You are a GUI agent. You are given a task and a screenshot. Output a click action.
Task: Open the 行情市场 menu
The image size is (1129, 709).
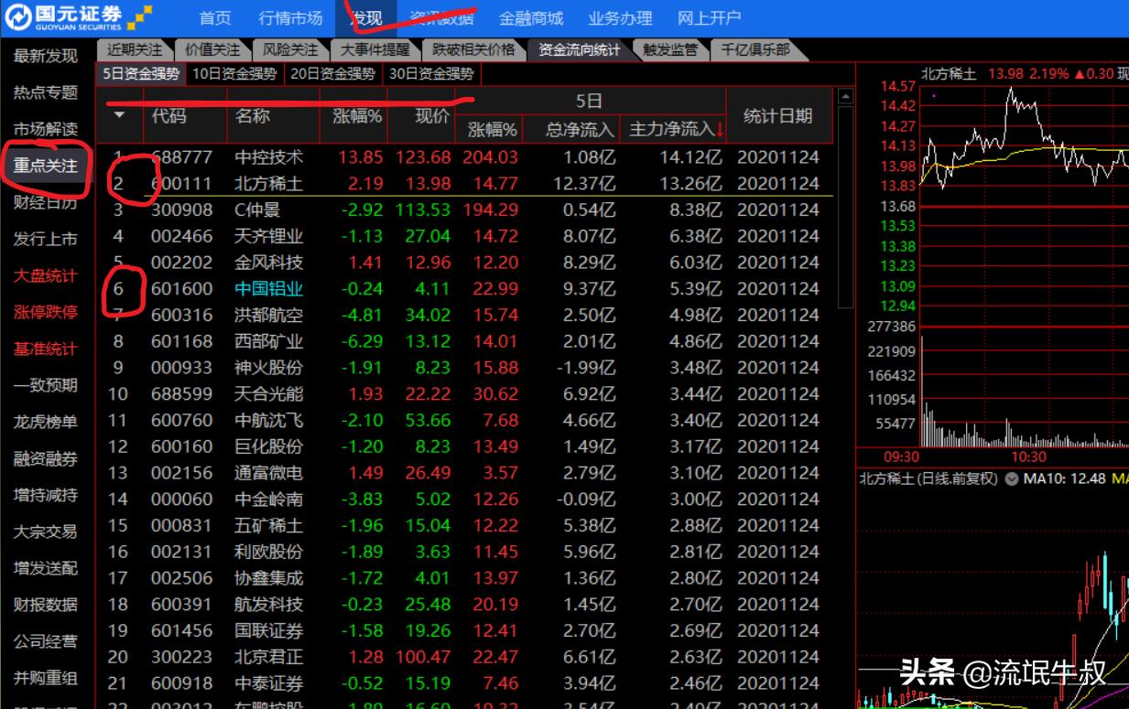290,17
